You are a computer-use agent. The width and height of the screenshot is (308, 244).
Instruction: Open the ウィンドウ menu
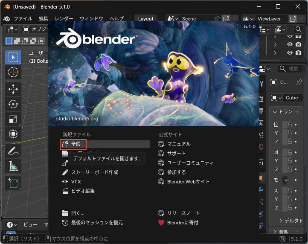pyautogui.click(x=91, y=19)
